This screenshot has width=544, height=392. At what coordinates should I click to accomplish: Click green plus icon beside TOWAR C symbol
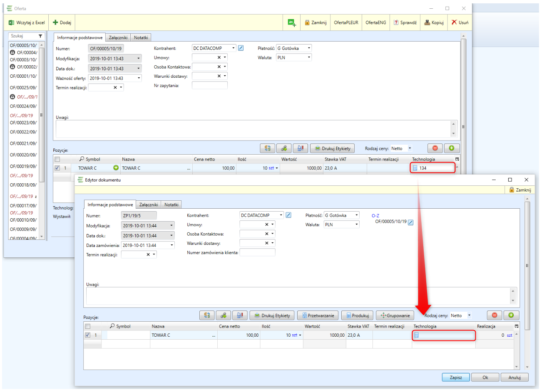click(x=116, y=168)
